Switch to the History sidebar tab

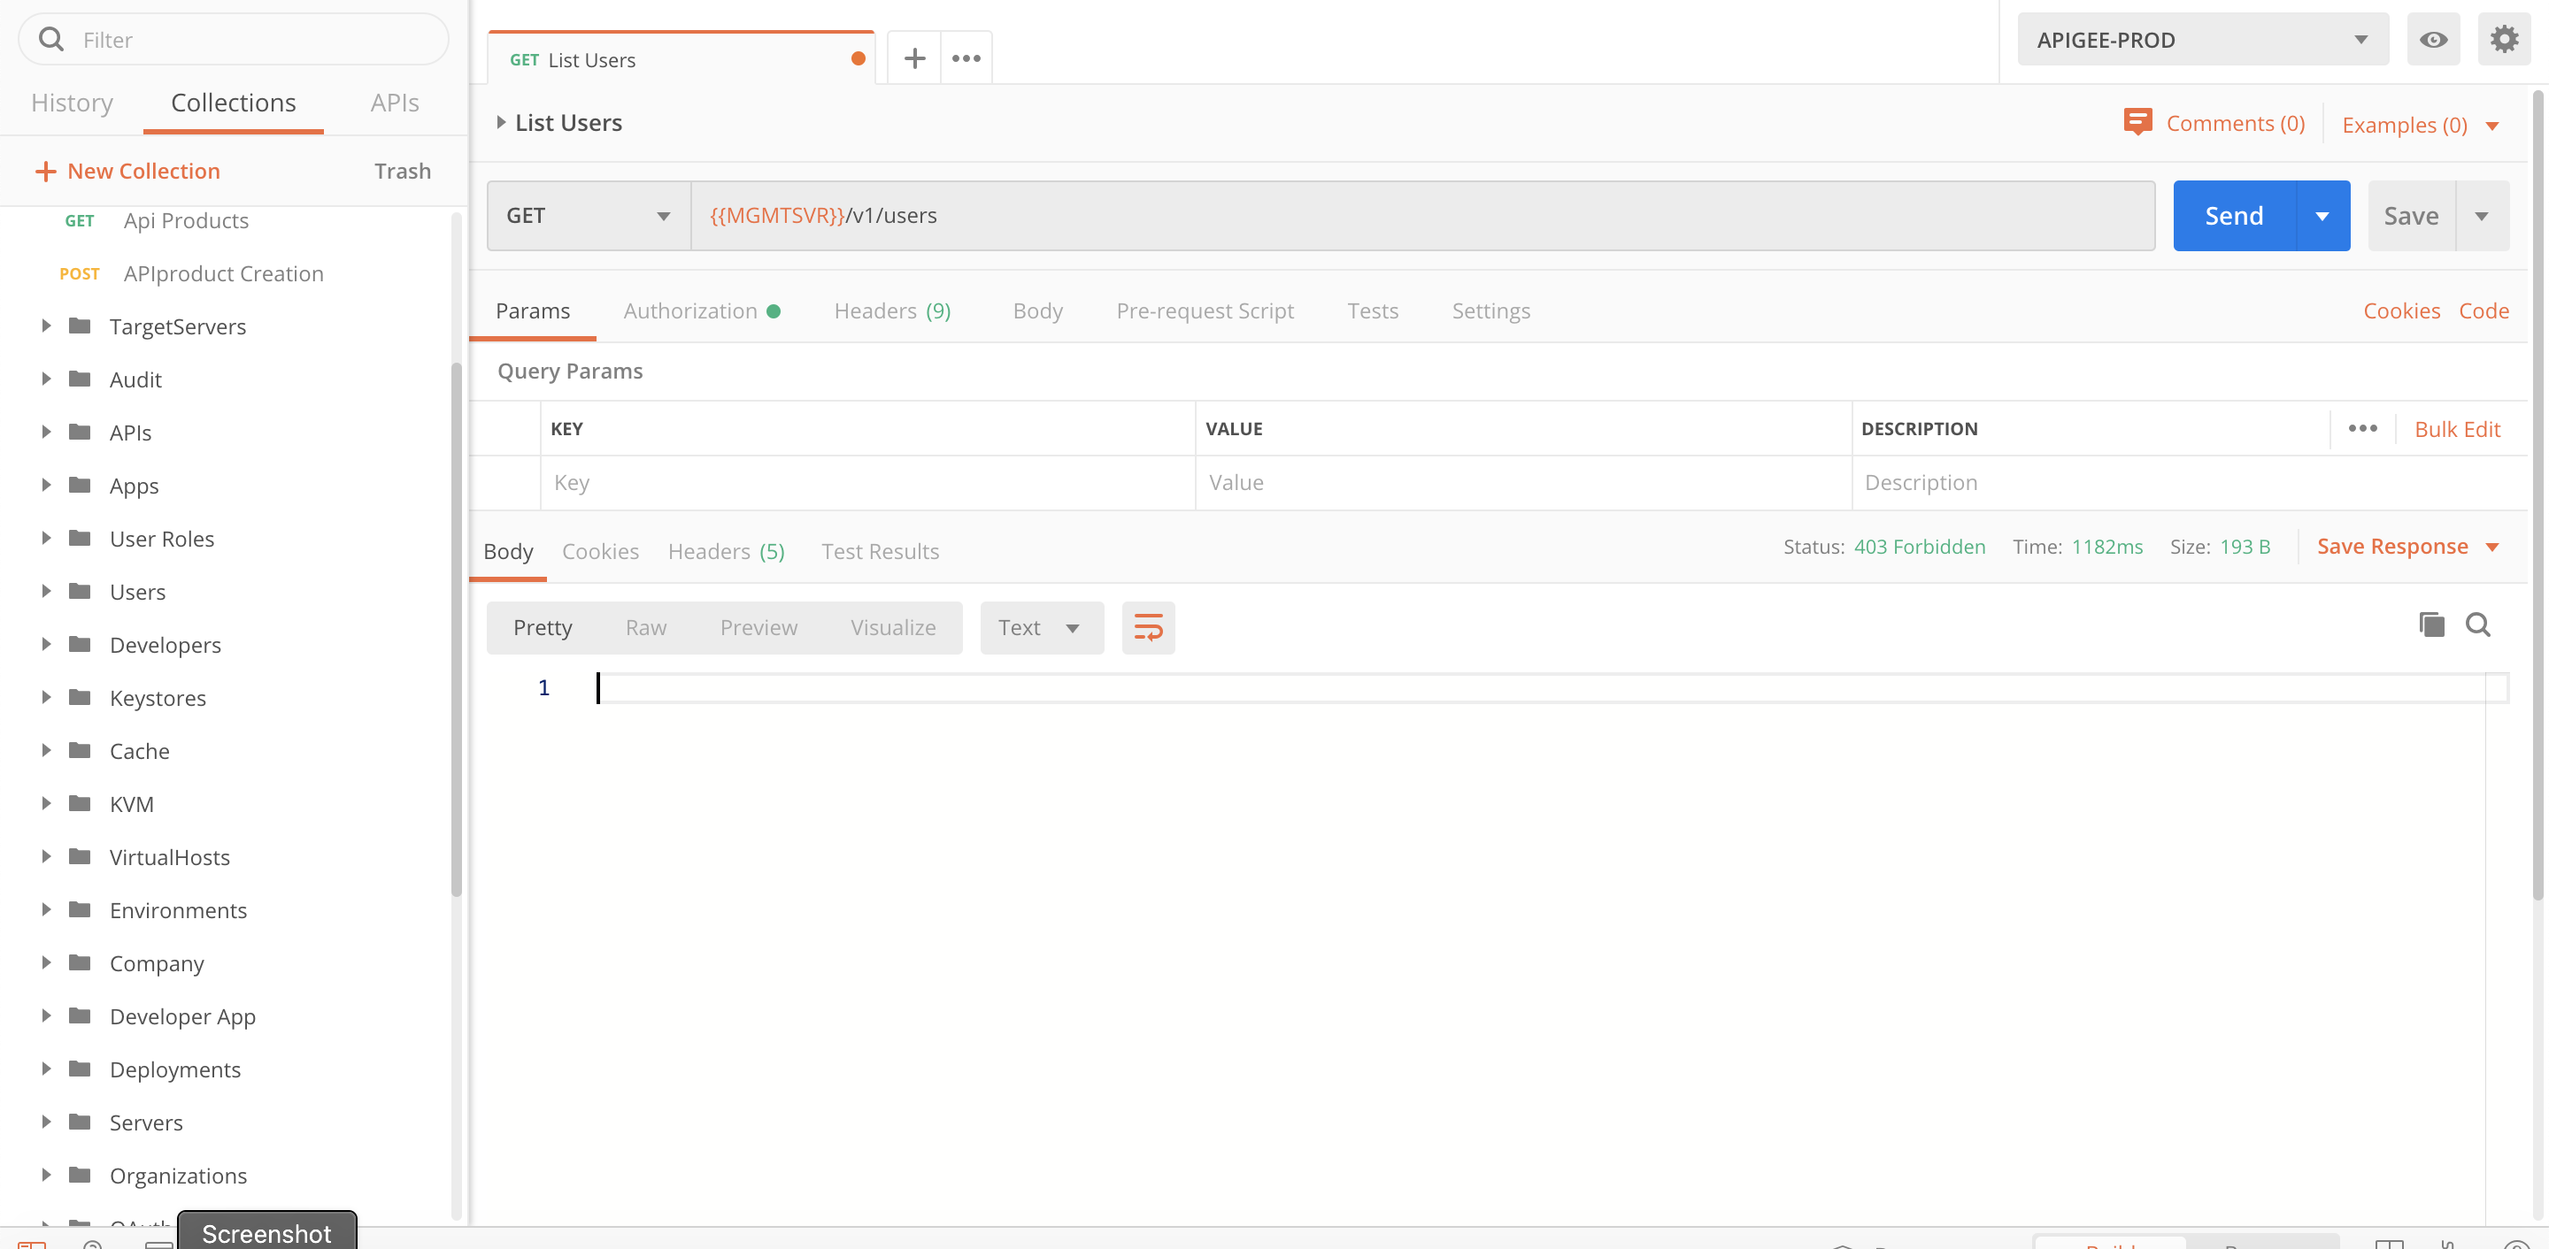pos(71,103)
